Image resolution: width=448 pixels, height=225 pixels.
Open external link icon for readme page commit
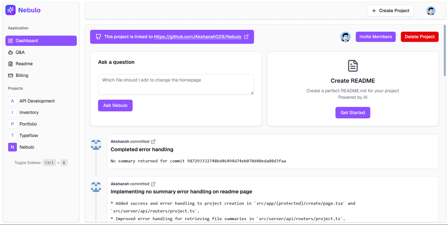pyautogui.click(x=153, y=184)
